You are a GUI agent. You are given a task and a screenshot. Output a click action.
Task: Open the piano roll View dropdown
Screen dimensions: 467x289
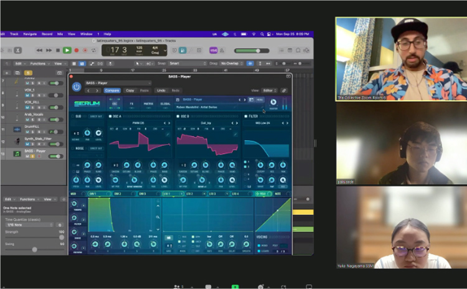click(x=49, y=199)
